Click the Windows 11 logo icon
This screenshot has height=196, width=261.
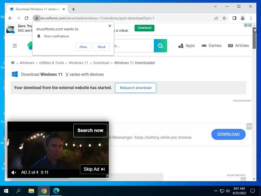coord(15,74)
